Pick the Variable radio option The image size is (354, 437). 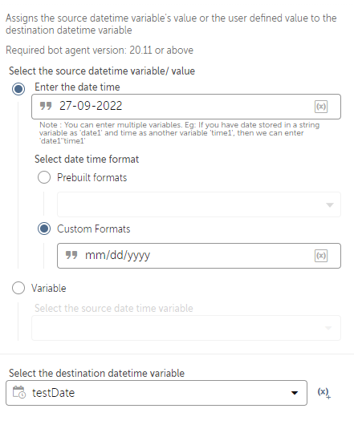(x=18, y=288)
